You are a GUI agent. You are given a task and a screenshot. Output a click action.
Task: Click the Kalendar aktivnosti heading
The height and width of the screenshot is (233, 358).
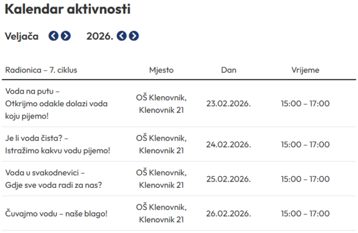coord(67,9)
